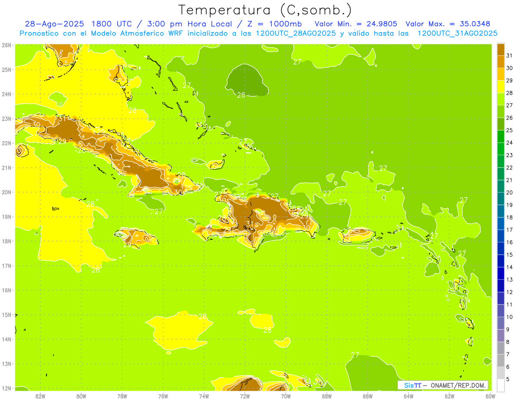
Task: Click the colorbar scale label '31'
Action: point(510,56)
